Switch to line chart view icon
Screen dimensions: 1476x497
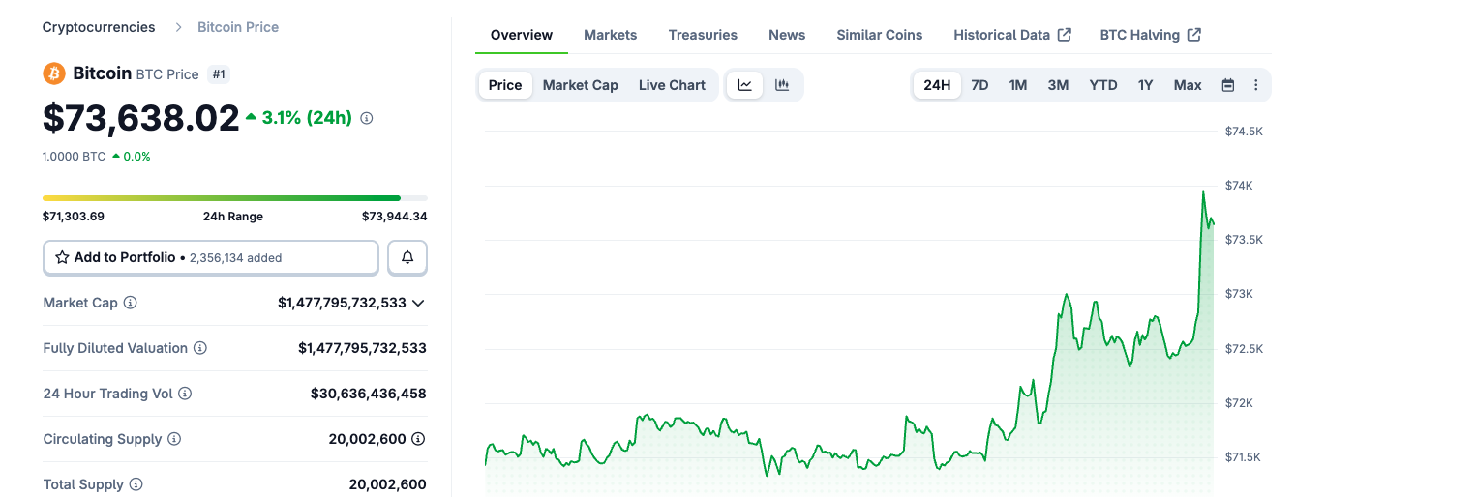point(745,85)
